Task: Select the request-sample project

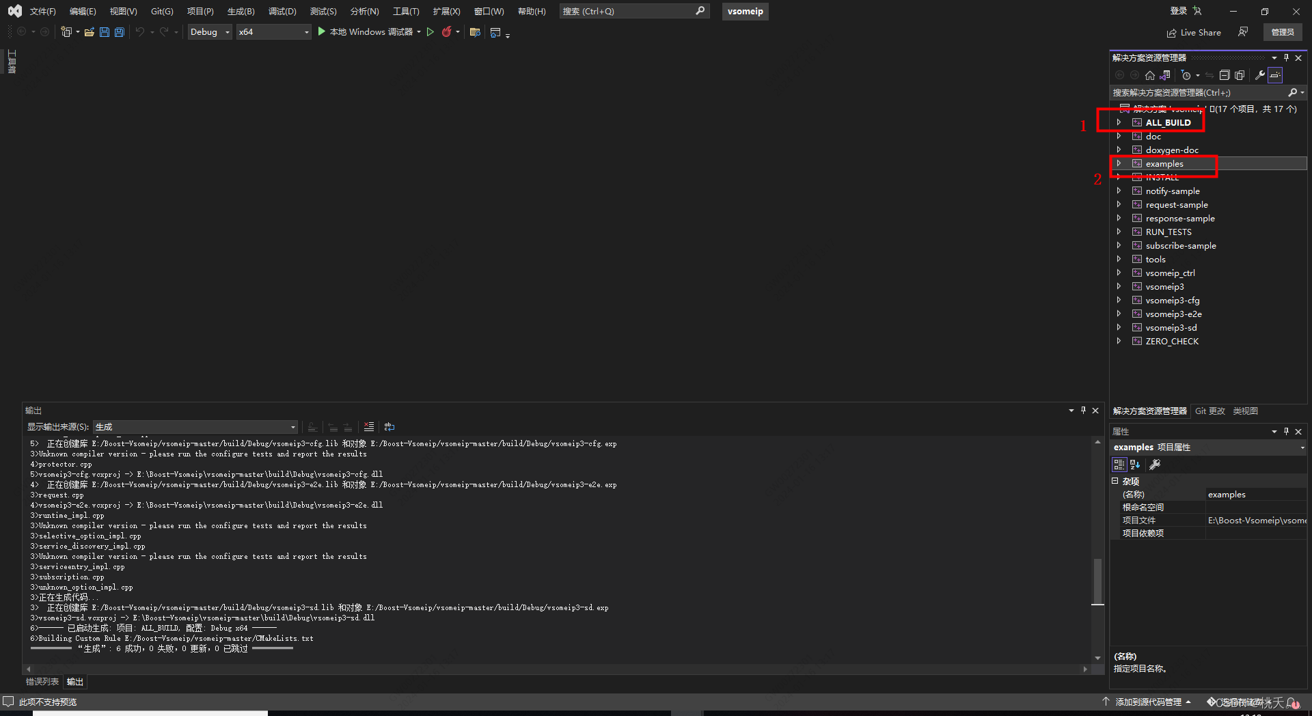Action: [1177, 204]
